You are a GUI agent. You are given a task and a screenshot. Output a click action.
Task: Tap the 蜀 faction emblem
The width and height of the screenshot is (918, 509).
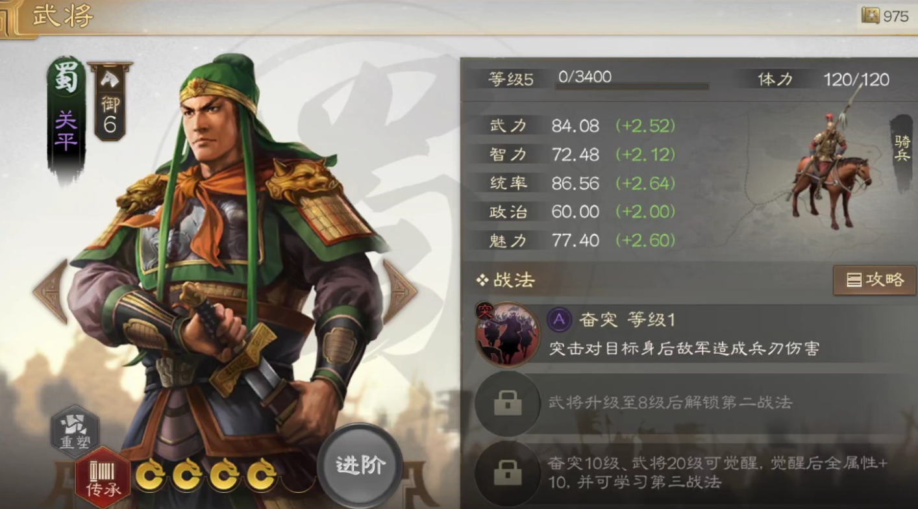coord(66,78)
